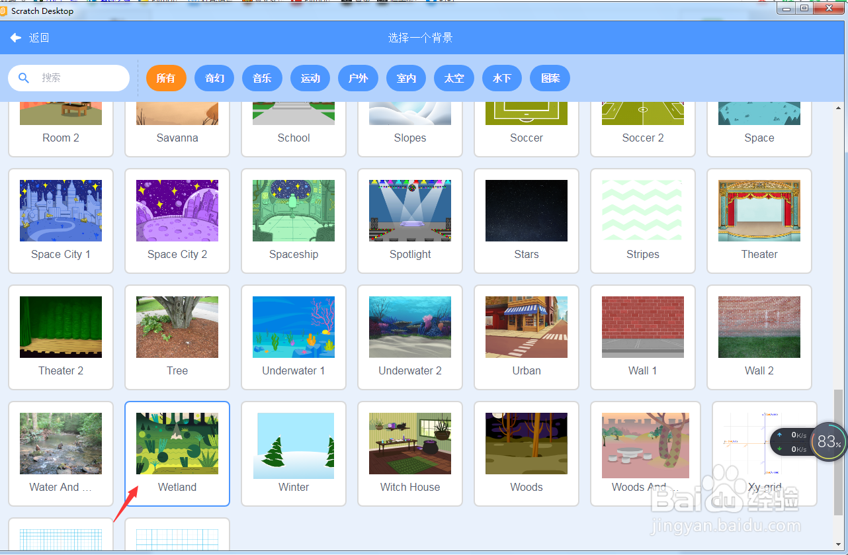Click the back arrow icon
Screen dimensions: 848x555
(x=16, y=38)
